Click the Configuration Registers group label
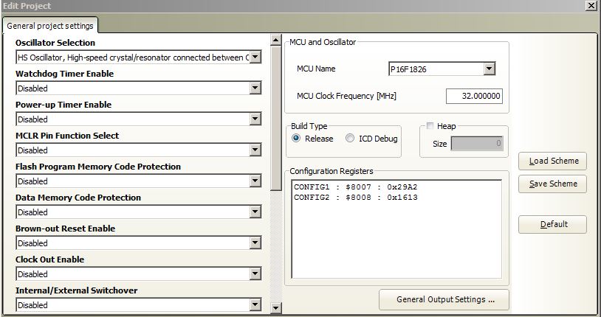This screenshot has width=601, height=317. tap(332, 171)
